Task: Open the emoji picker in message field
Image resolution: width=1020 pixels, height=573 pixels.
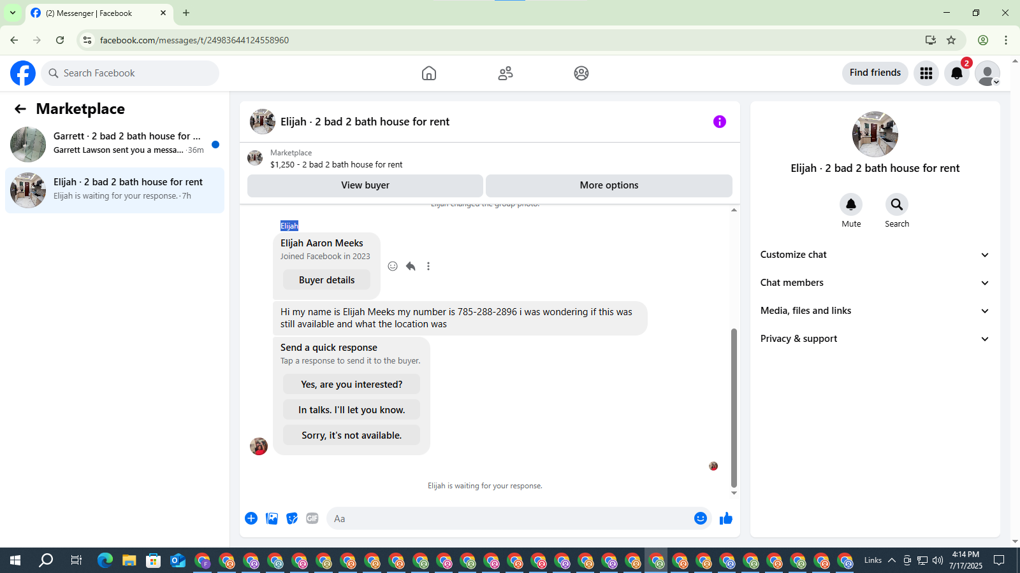Action: [x=701, y=518]
